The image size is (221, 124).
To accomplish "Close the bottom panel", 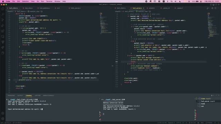I will [x=219, y=95].
